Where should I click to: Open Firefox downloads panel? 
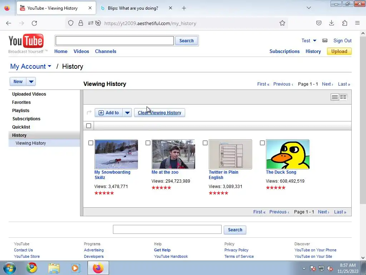pos(331,23)
